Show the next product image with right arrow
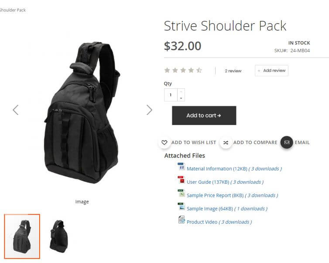The width and height of the screenshot is (329, 263). tap(149, 110)
